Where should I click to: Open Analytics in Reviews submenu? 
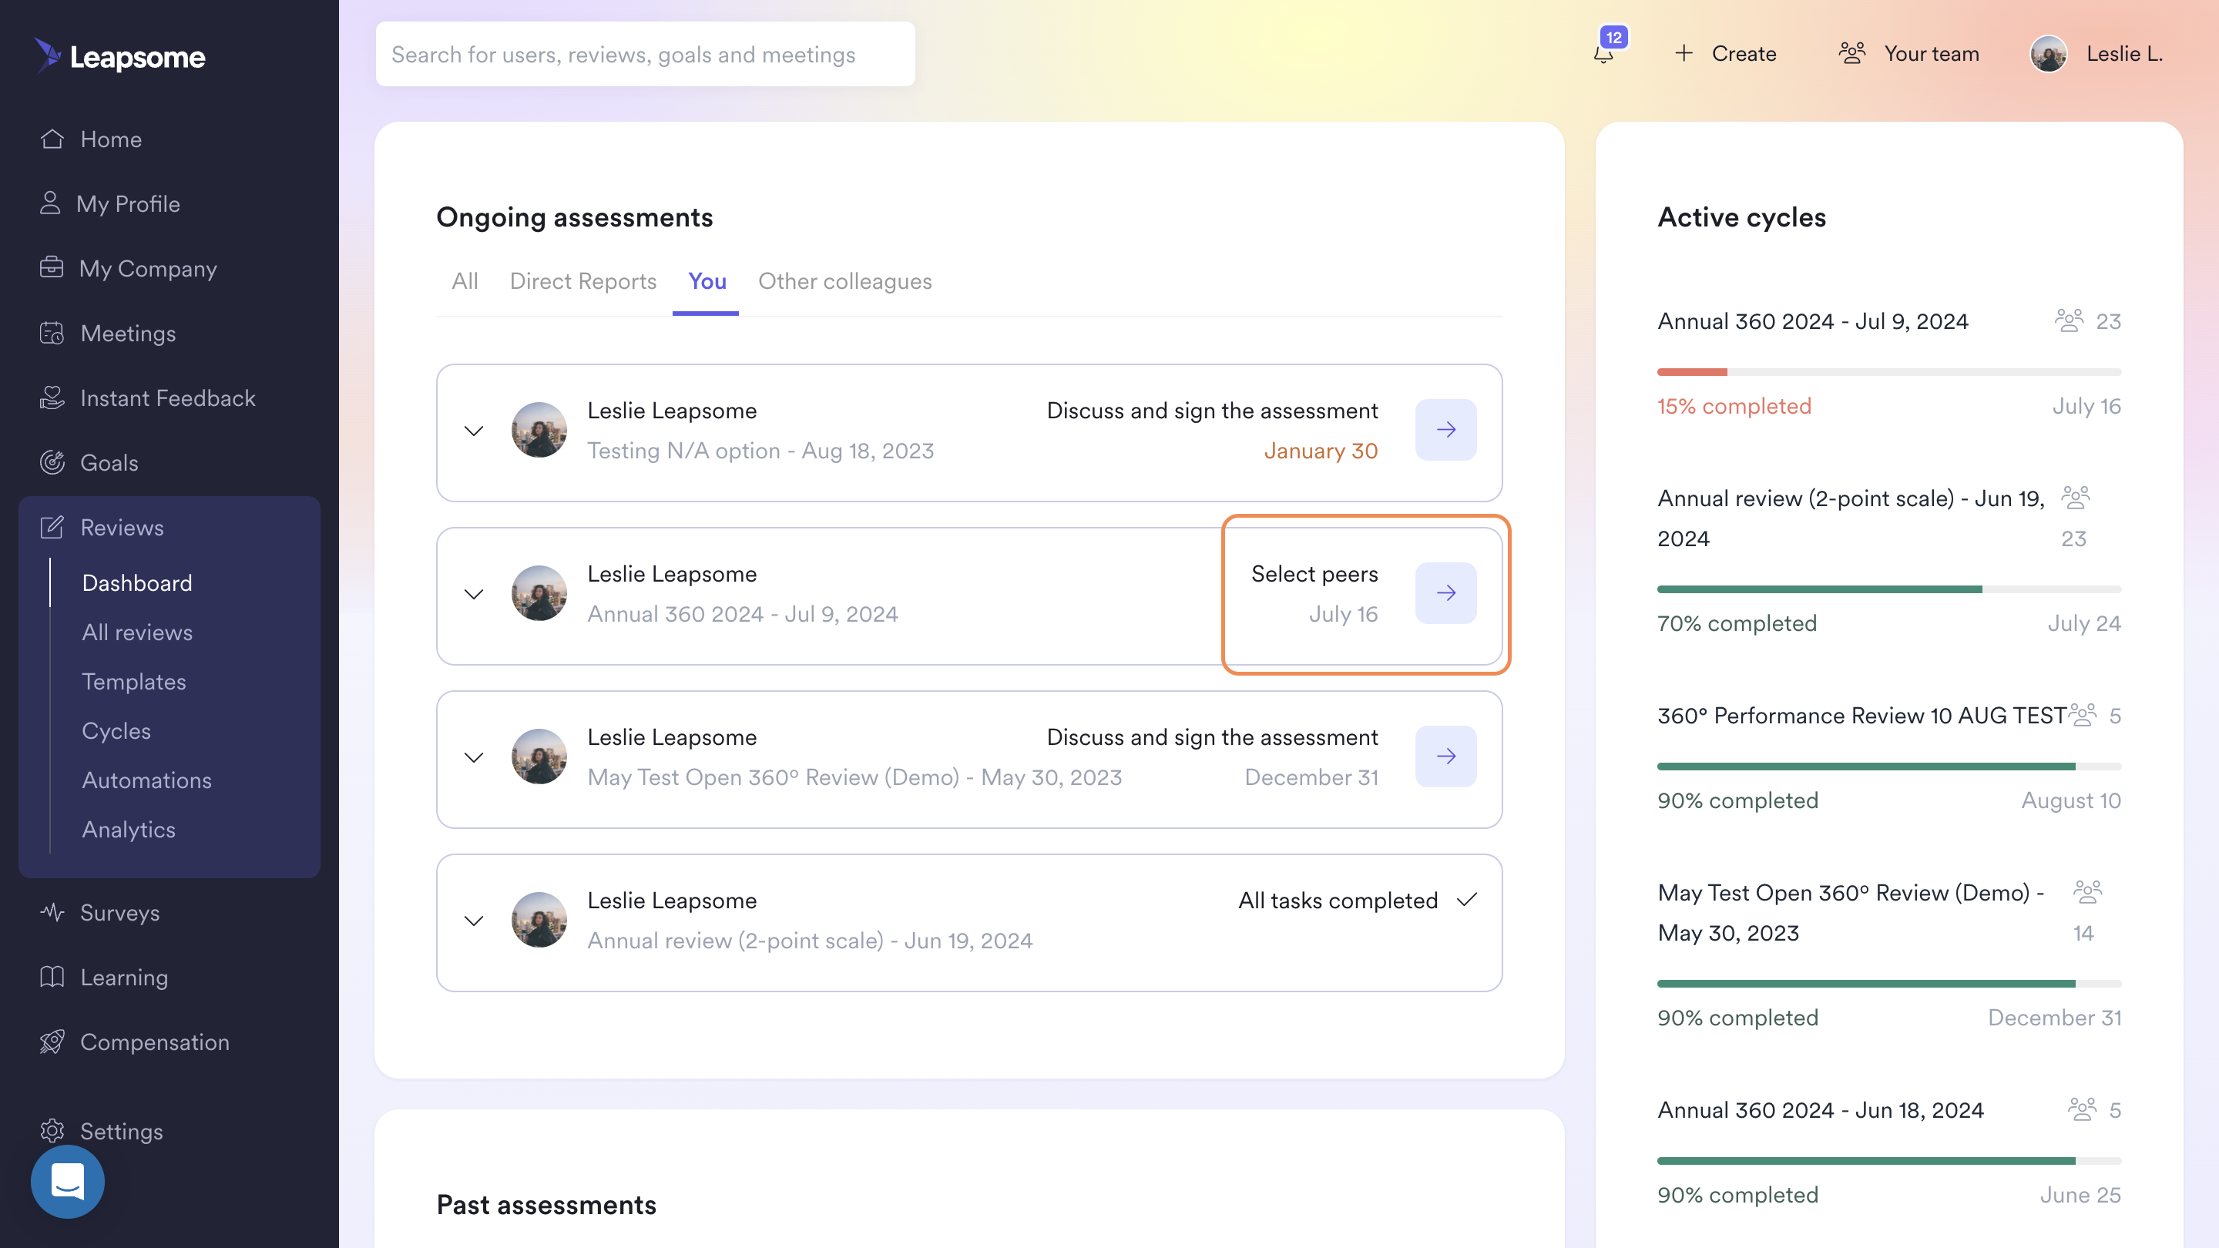129,829
